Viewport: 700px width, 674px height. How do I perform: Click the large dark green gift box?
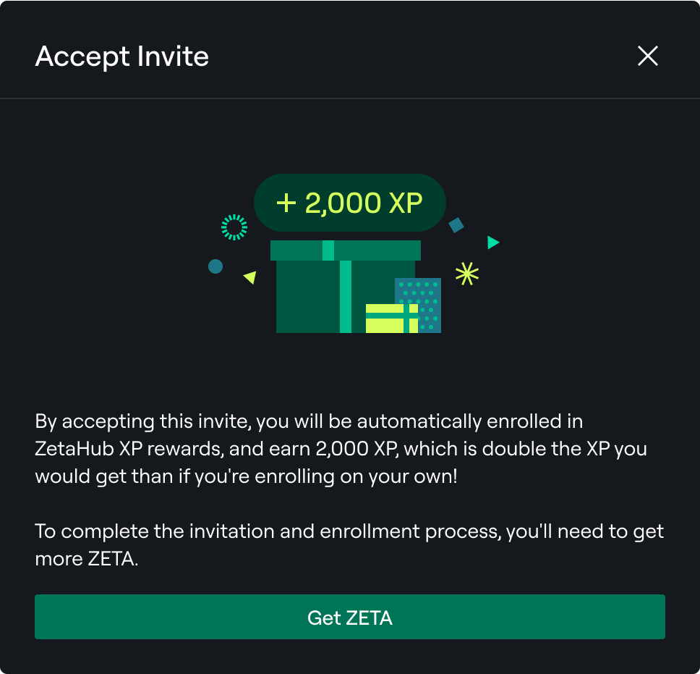click(x=307, y=297)
